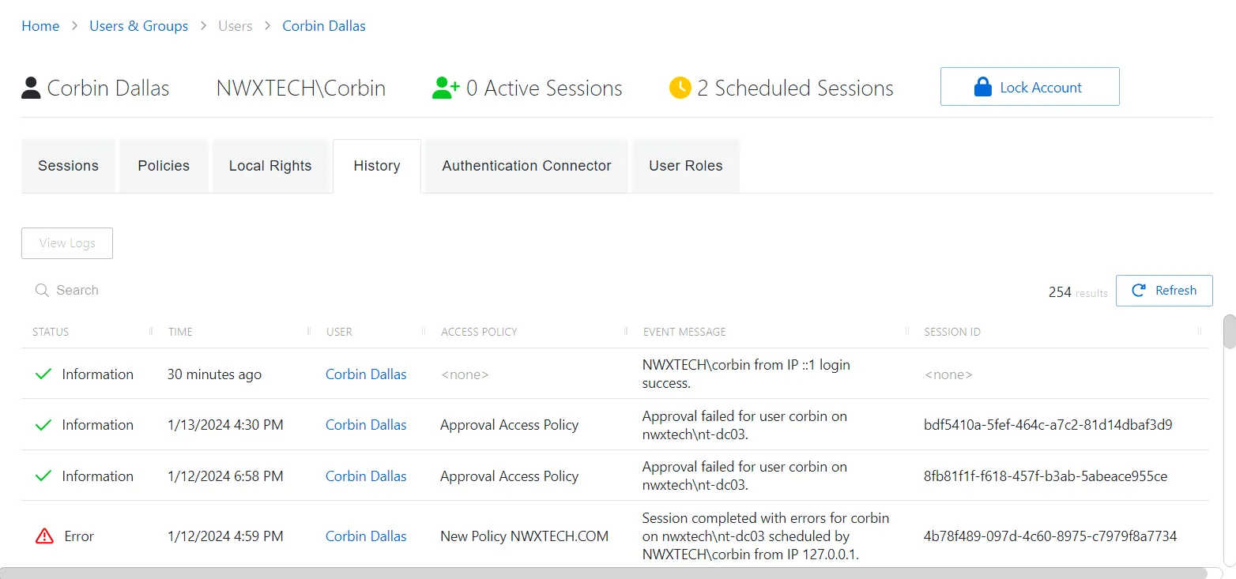1236x579 pixels.
Task: Open Corbin Dallas link in 1/13/2024 row
Action: pyautogui.click(x=366, y=425)
